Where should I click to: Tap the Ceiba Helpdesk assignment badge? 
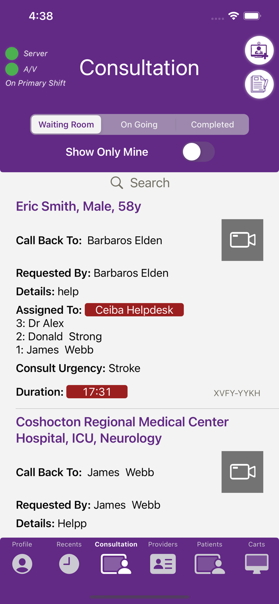click(134, 310)
